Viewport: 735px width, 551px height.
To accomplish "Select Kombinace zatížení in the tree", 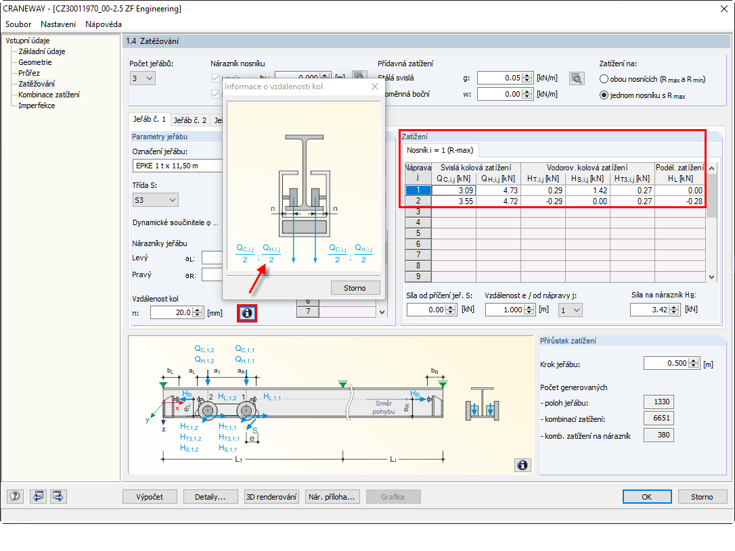I will coord(49,95).
